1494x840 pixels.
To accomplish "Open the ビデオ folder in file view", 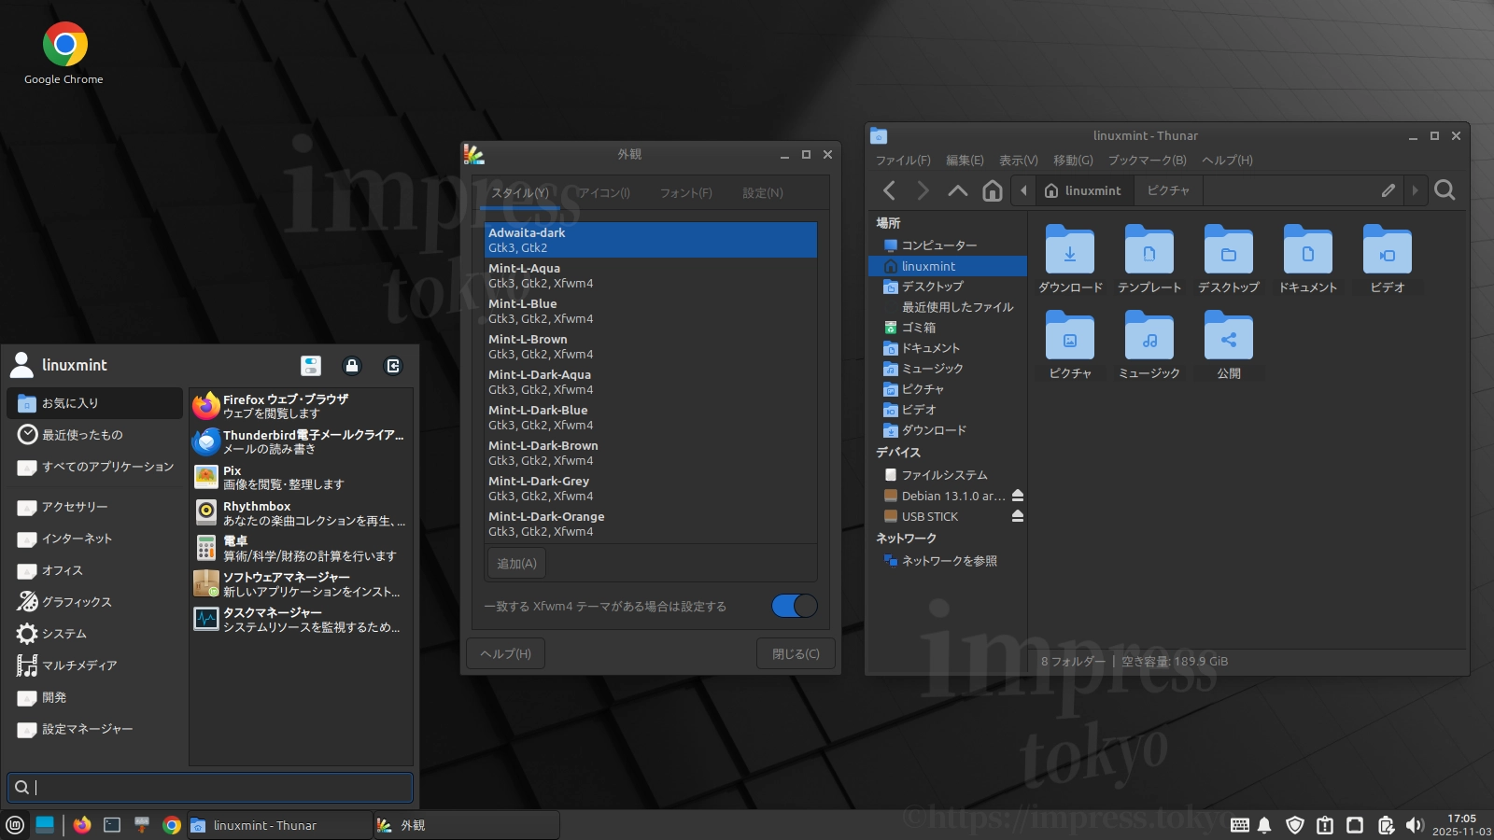I will [x=1388, y=259].
